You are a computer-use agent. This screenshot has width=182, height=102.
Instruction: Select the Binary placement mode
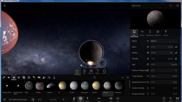(x=98, y=71)
